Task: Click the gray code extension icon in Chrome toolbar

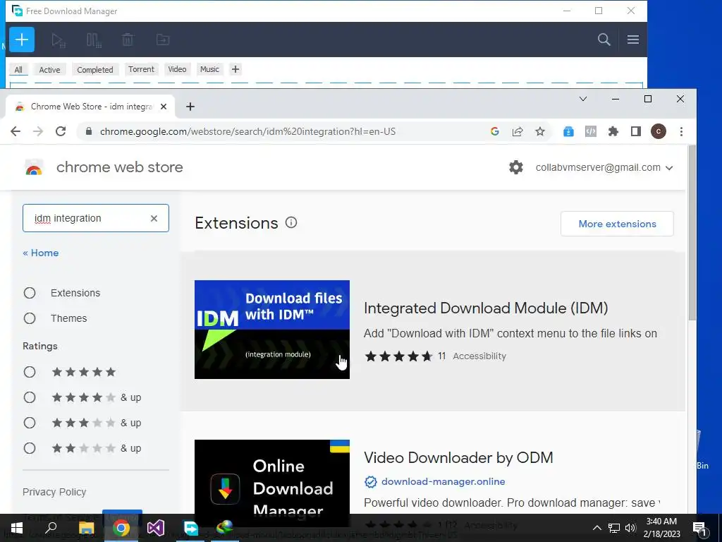Action: (x=590, y=131)
